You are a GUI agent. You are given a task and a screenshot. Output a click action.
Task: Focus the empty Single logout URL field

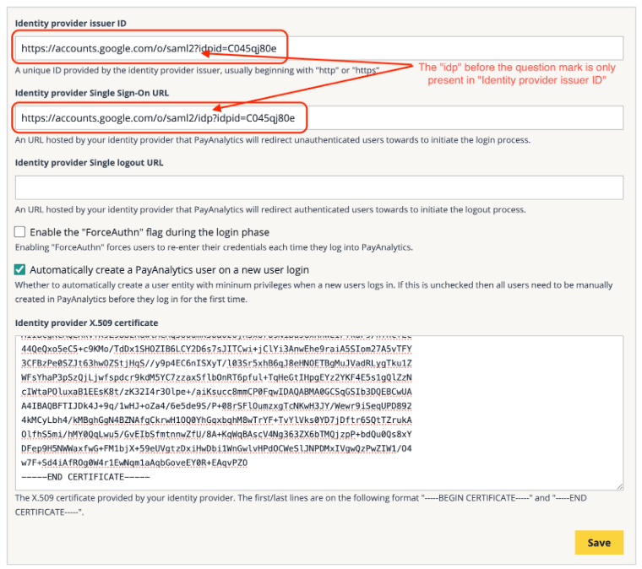318,187
